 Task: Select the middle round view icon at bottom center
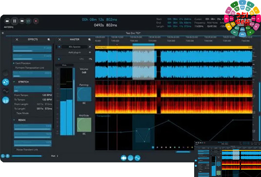point(131,158)
